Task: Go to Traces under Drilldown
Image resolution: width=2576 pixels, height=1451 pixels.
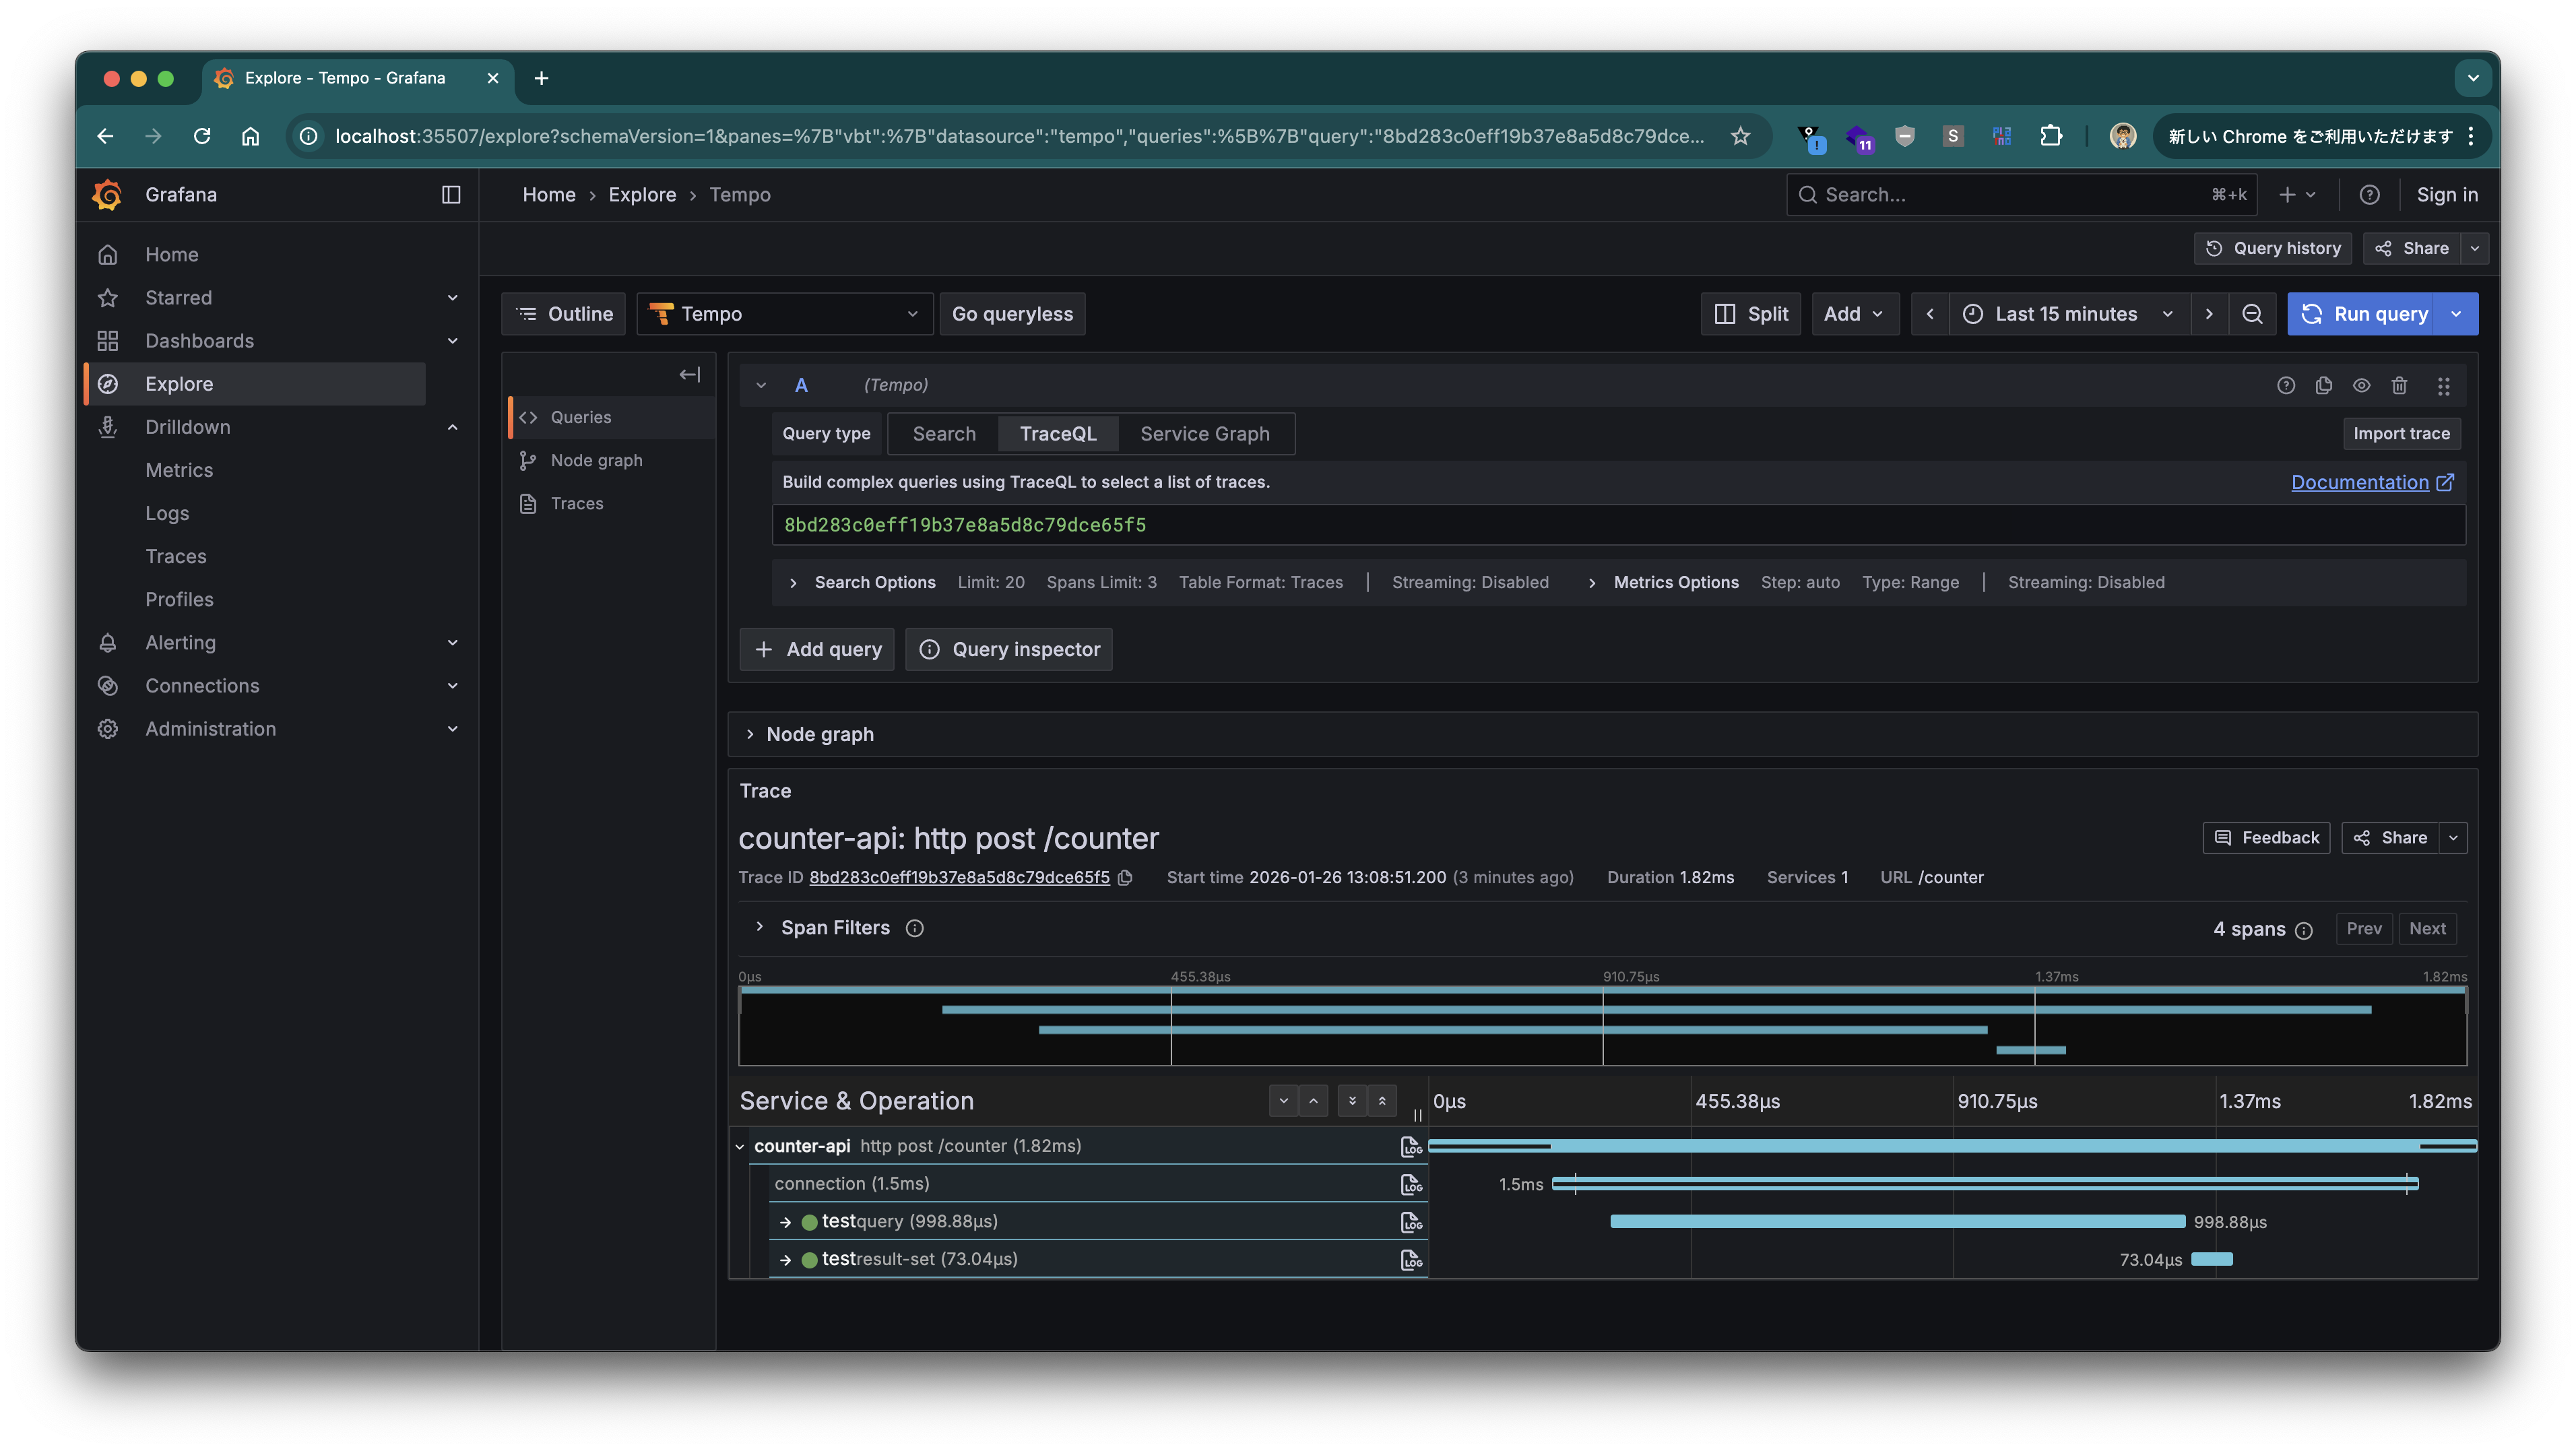Action: [176, 556]
